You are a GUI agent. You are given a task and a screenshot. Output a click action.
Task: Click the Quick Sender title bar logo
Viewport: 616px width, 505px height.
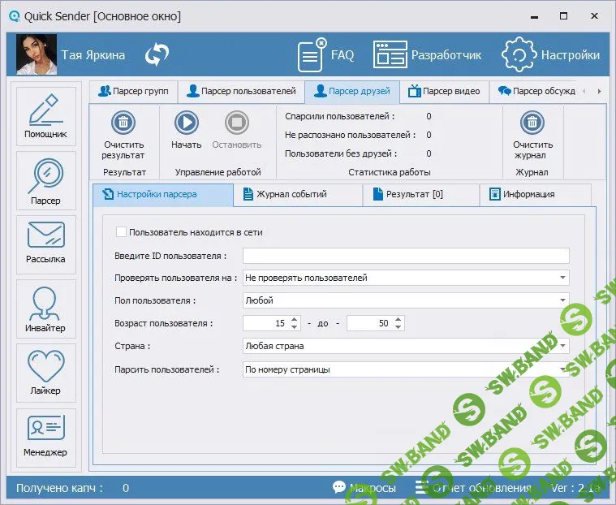pyautogui.click(x=14, y=16)
